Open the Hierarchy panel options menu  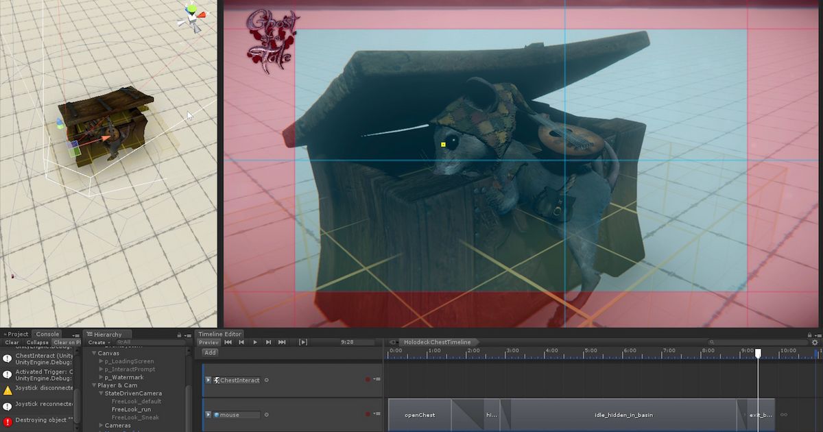(187, 335)
